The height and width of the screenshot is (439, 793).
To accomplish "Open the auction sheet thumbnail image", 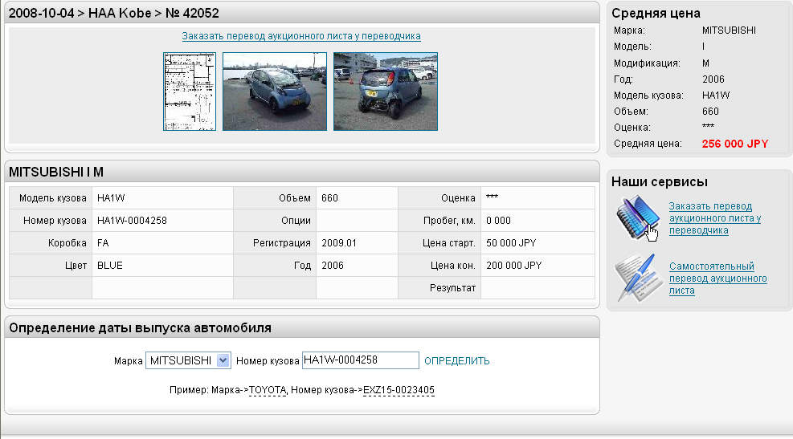I will [190, 91].
